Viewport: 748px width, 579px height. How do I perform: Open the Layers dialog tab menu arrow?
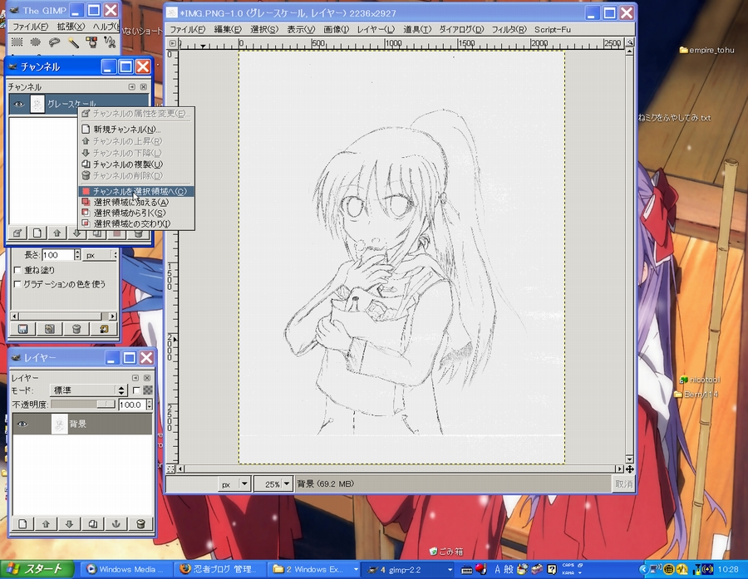(x=135, y=378)
